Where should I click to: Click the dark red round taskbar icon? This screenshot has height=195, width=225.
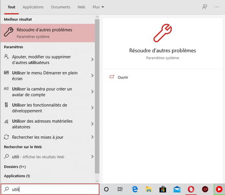pos(205,189)
